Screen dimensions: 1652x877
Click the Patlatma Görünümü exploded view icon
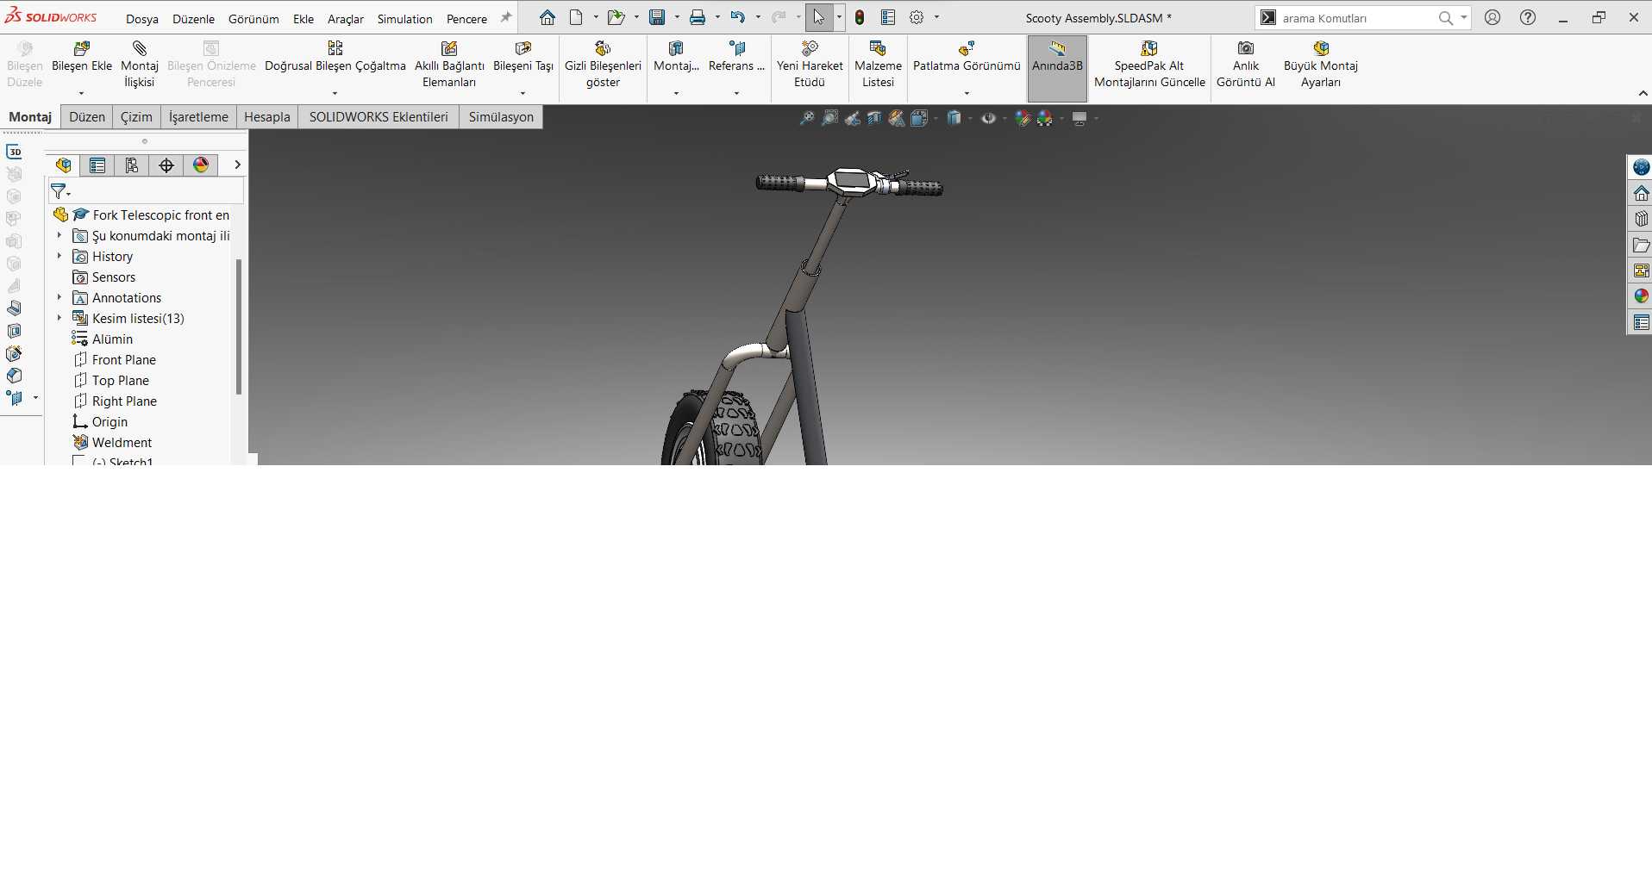click(967, 49)
